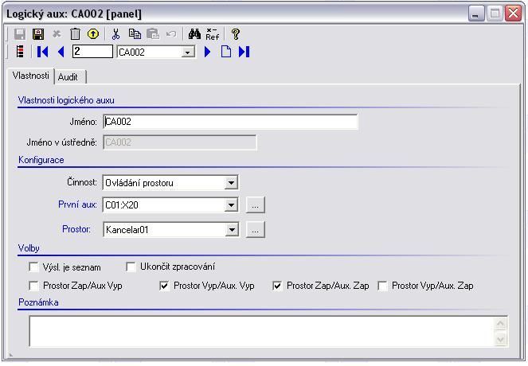Check the Ukončit zpracování option
Screen dimensions: 528x366
[131, 267]
